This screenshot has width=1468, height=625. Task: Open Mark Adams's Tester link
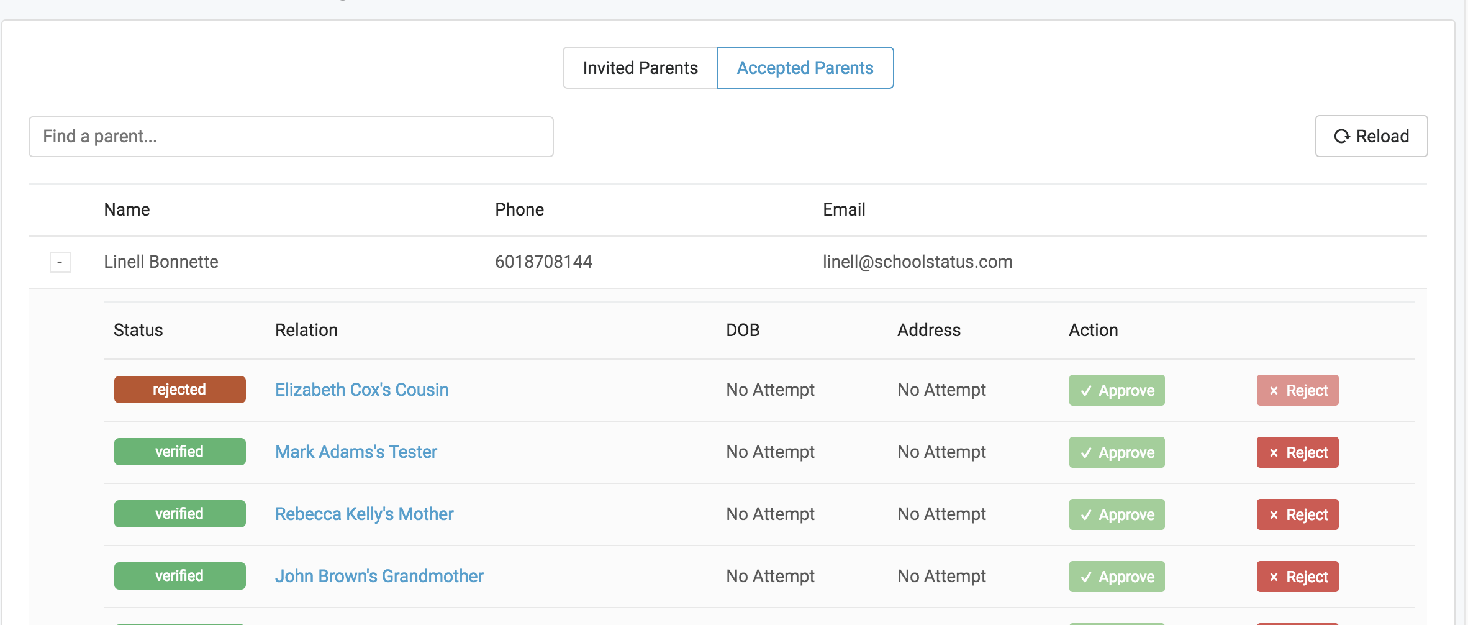click(356, 452)
